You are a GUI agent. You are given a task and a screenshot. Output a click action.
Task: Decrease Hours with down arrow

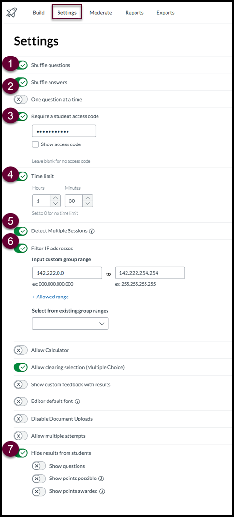(x=55, y=204)
